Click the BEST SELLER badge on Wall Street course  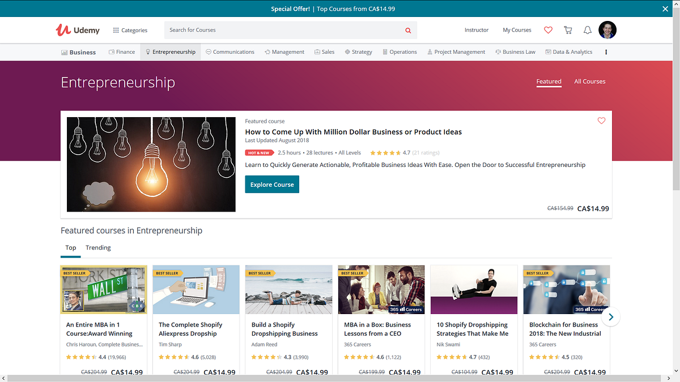pyautogui.click(x=74, y=273)
